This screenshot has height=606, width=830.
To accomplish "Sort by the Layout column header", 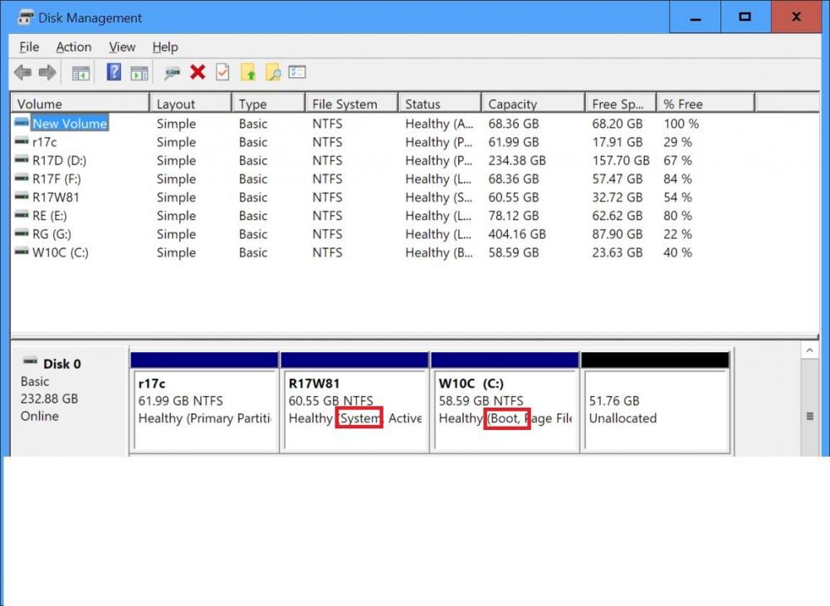I will point(191,104).
